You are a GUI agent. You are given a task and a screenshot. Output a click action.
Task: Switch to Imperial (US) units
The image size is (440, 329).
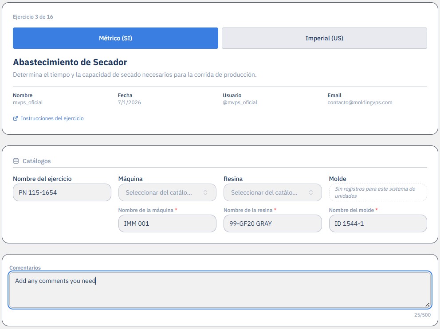tap(324, 38)
